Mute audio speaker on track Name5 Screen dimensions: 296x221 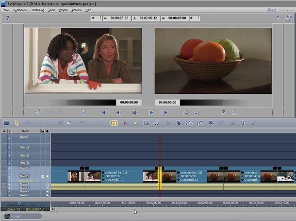[x=48, y=176]
